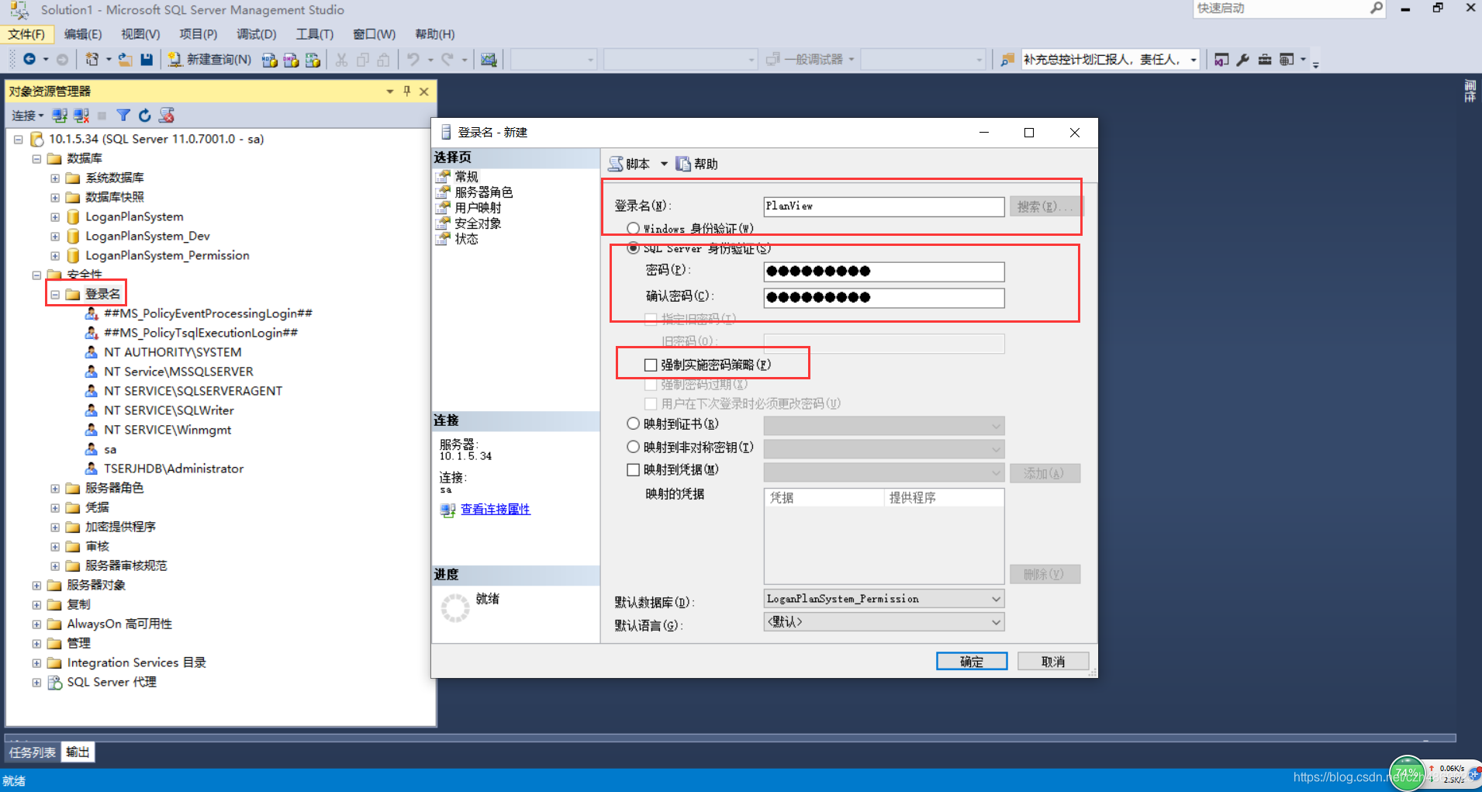
Task: Select TSERJHDB\Administrator login
Action: (x=174, y=469)
